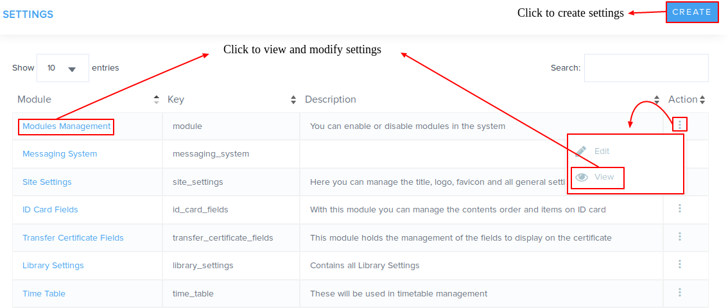Sort by Action column arrows
728x308 pixels.
point(702,100)
